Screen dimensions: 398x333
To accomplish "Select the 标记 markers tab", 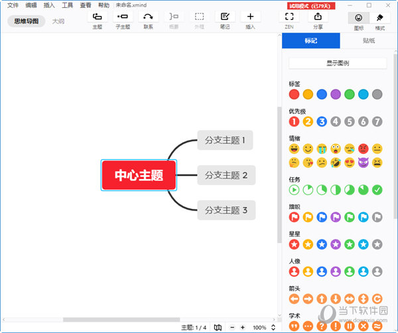I will 311,40.
